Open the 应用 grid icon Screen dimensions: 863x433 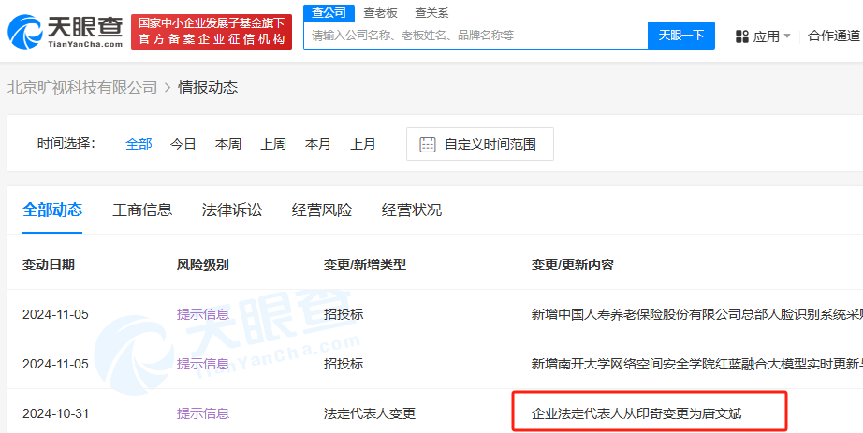pyautogui.click(x=742, y=36)
